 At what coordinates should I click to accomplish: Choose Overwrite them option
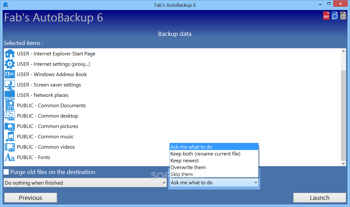click(214, 167)
